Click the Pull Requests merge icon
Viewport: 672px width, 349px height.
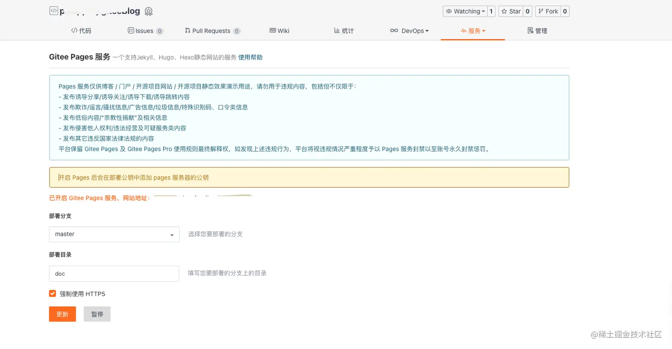tap(187, 31)
